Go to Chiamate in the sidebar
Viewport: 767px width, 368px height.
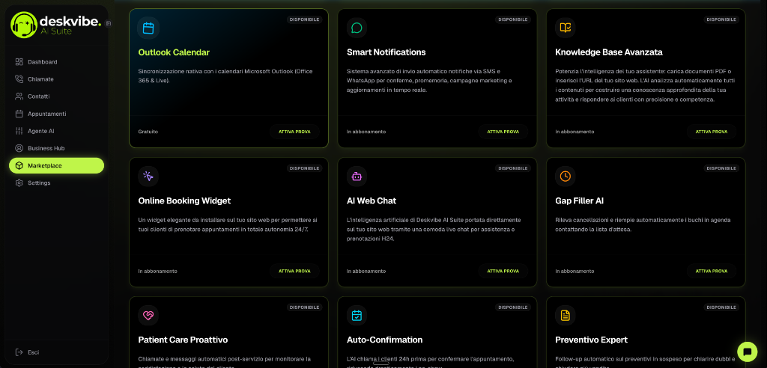click(x=40, y=79)
